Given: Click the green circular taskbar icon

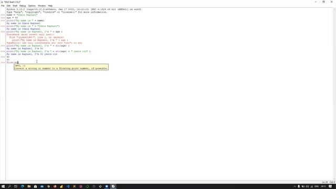Looking at the screenshot, I should pos(87,186).
